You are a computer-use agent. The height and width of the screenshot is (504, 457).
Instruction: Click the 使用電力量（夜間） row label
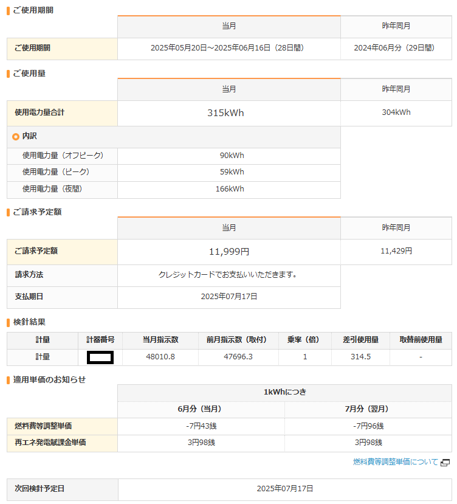(x=52, y=189)
